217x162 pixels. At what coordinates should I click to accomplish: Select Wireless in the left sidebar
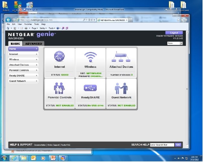click(24, 59)
